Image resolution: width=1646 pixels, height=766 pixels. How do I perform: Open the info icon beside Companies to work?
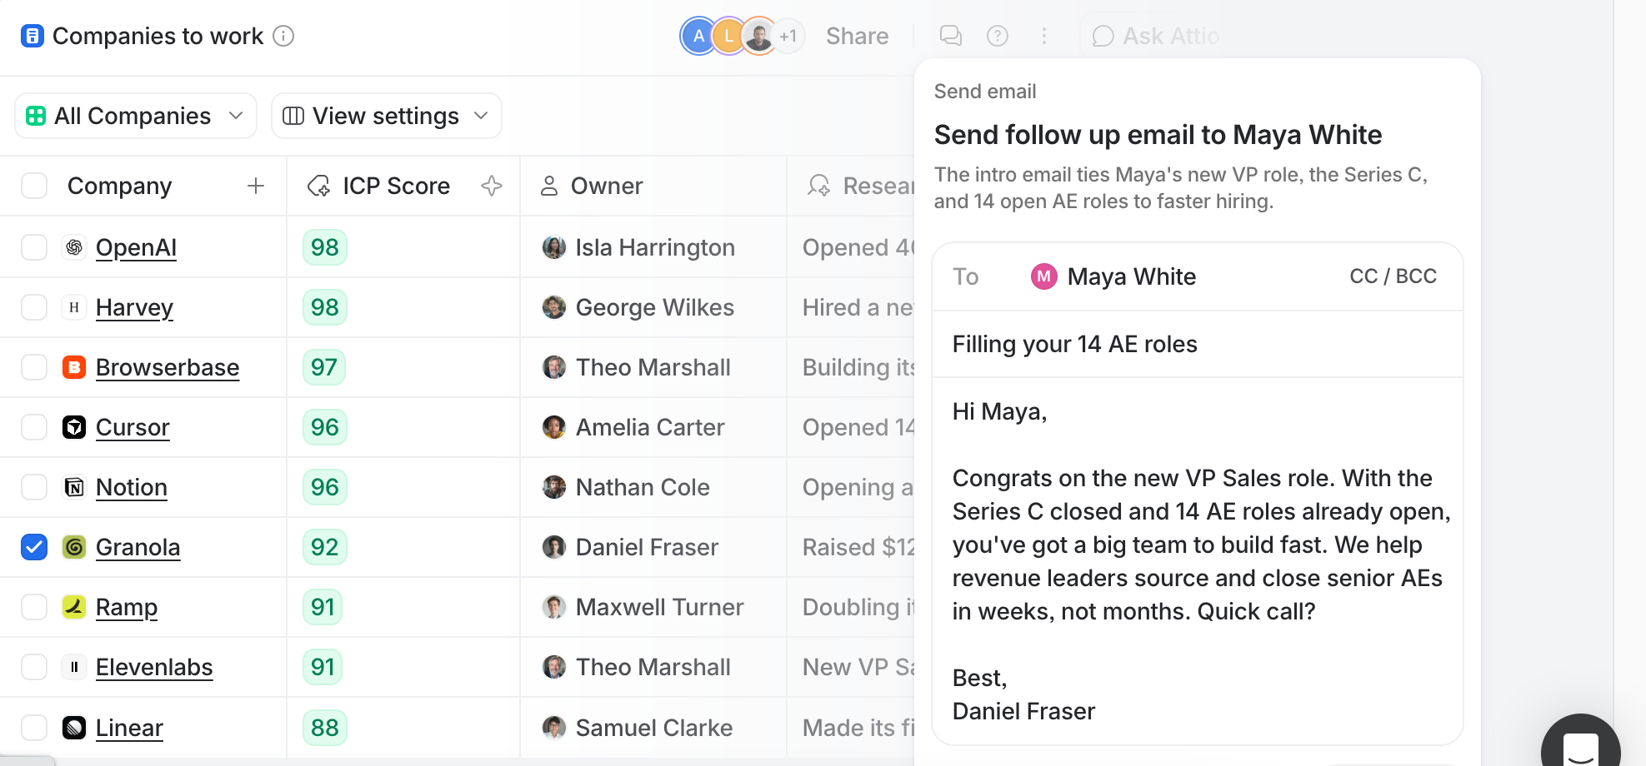(x=283, y=36)
